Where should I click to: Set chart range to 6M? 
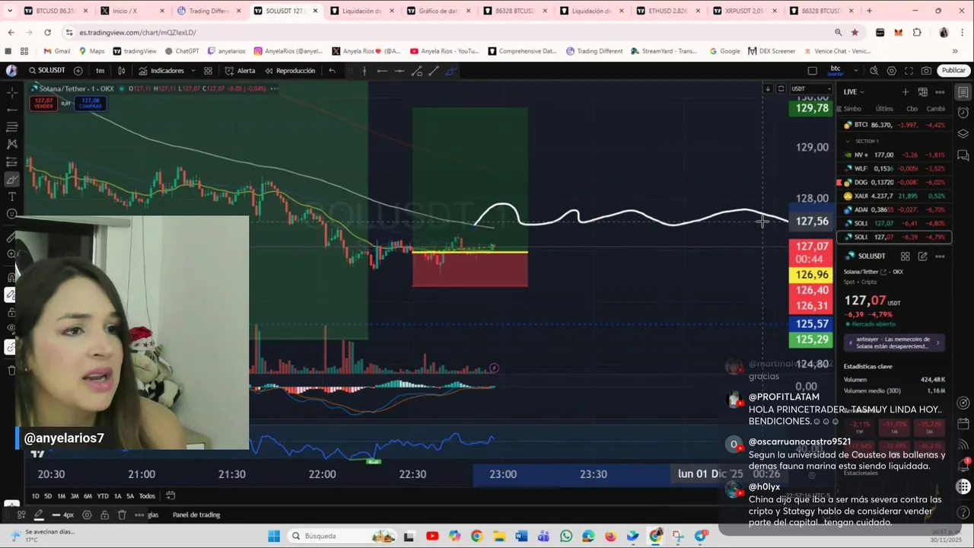coord(88,496)
